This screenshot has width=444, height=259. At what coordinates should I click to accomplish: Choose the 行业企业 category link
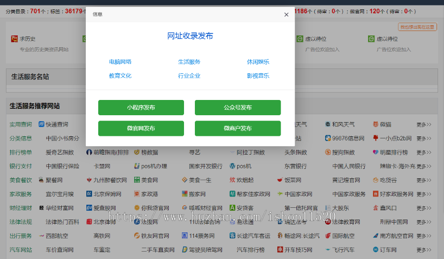(189, 75)
